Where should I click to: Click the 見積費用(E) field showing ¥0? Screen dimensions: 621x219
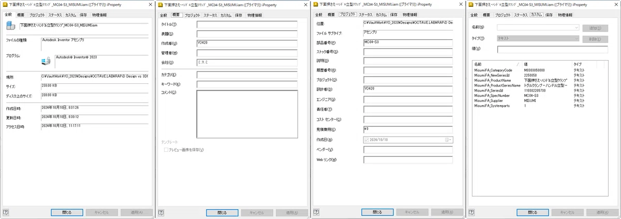(408, 130)
